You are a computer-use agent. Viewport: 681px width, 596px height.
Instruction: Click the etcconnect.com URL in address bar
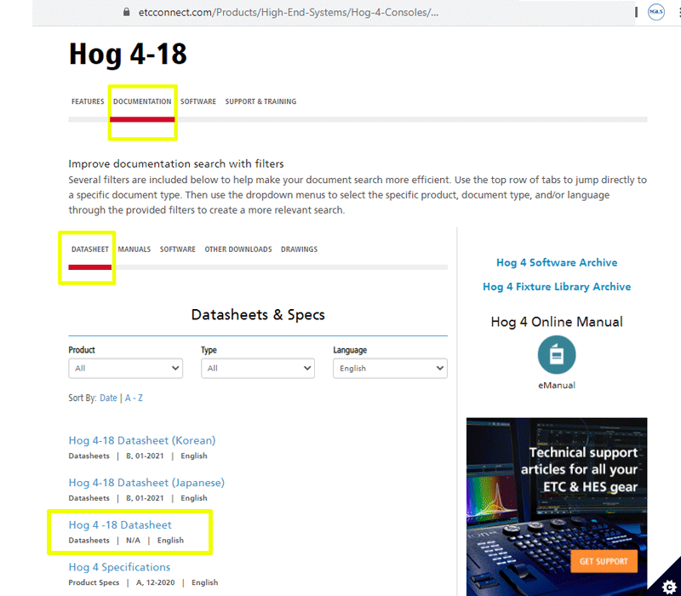(289, 12)
